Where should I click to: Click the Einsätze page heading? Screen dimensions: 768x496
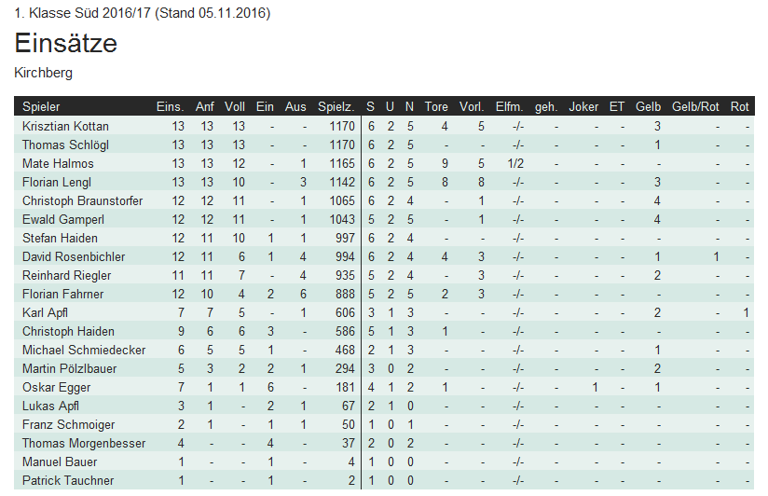(x=65, y=43)
